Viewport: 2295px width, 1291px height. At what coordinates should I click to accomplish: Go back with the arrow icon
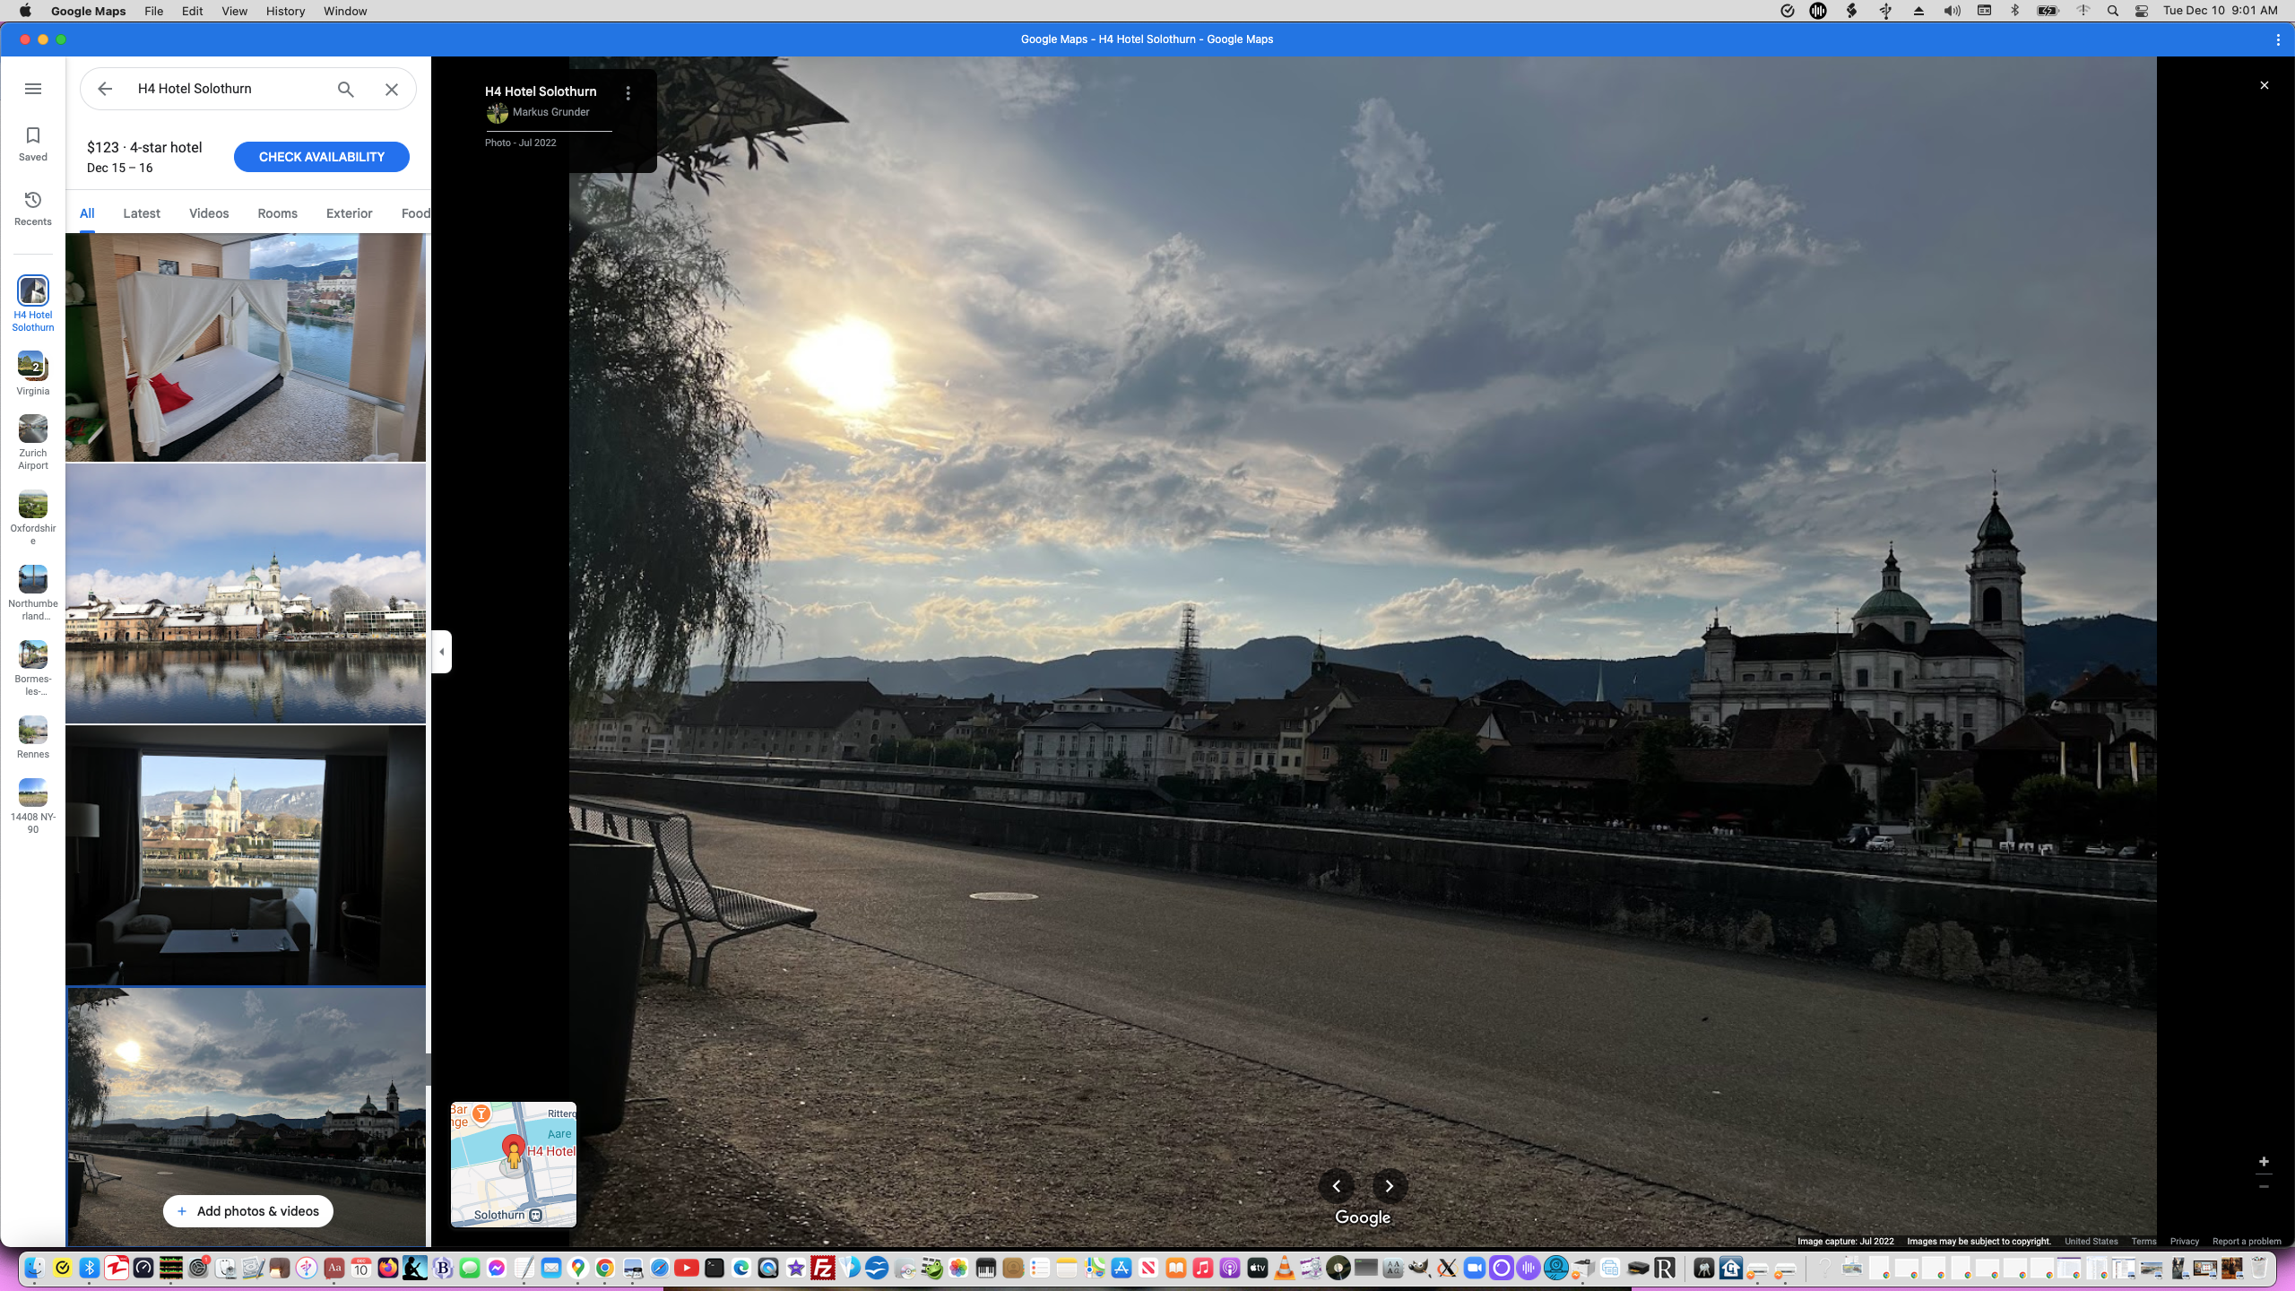coord(105,89)
